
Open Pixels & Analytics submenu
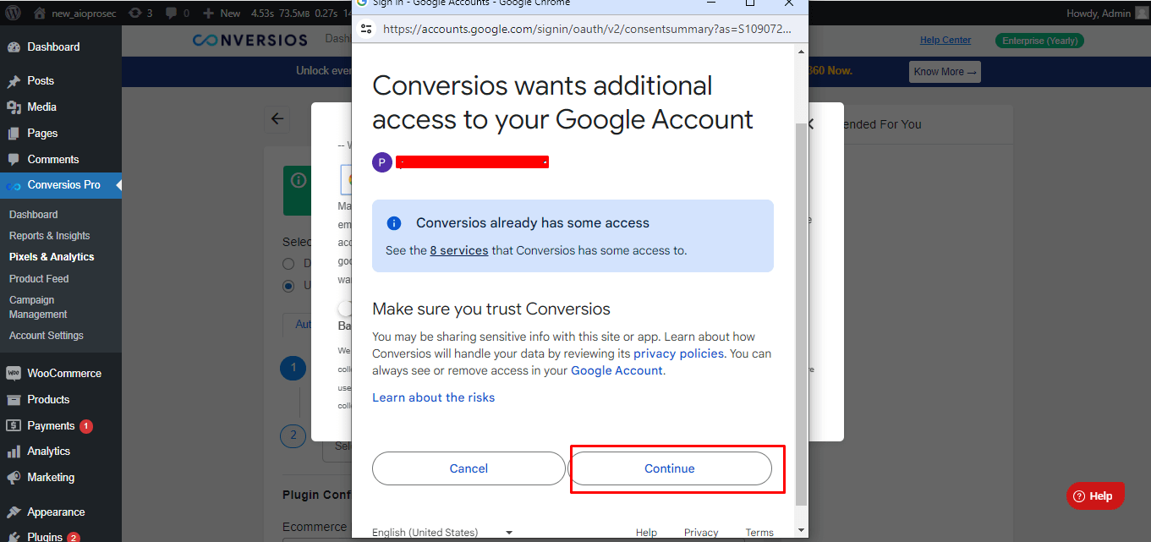pos(52,257)
